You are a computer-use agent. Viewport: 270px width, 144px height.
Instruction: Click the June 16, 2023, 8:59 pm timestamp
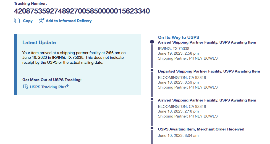[x=178, y=82]
